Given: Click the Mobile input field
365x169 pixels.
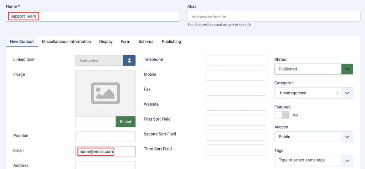Looking at the screenshot, I should pyautogui.click(x=236, y=75).
